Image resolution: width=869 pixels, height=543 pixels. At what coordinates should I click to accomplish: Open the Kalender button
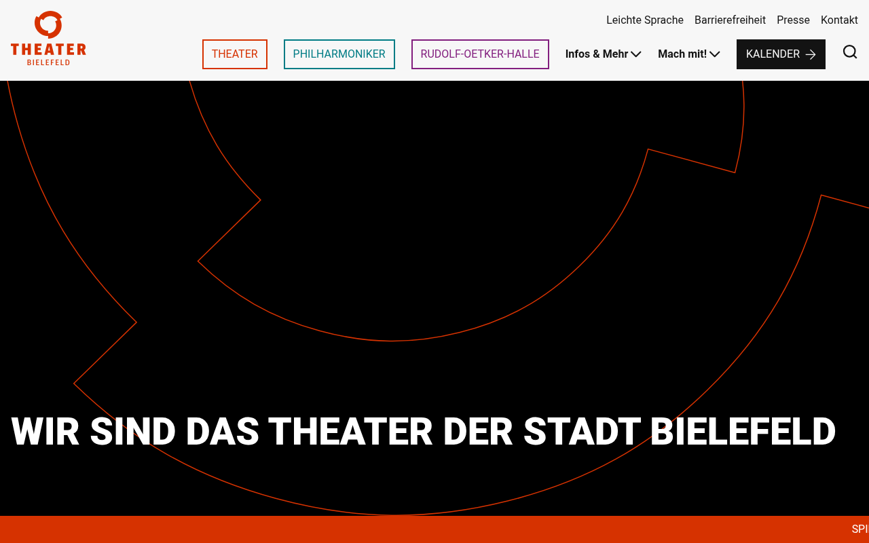(x=781, y=54)
